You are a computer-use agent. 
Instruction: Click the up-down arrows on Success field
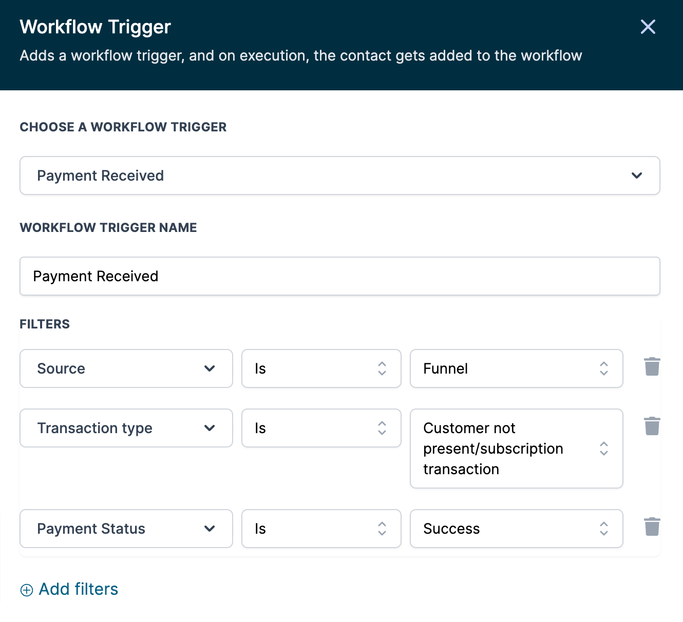(x=604, y=529)
